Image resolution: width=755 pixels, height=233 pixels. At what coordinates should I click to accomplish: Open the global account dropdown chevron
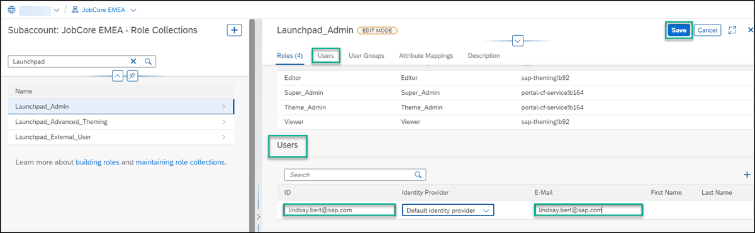(57, 10)
